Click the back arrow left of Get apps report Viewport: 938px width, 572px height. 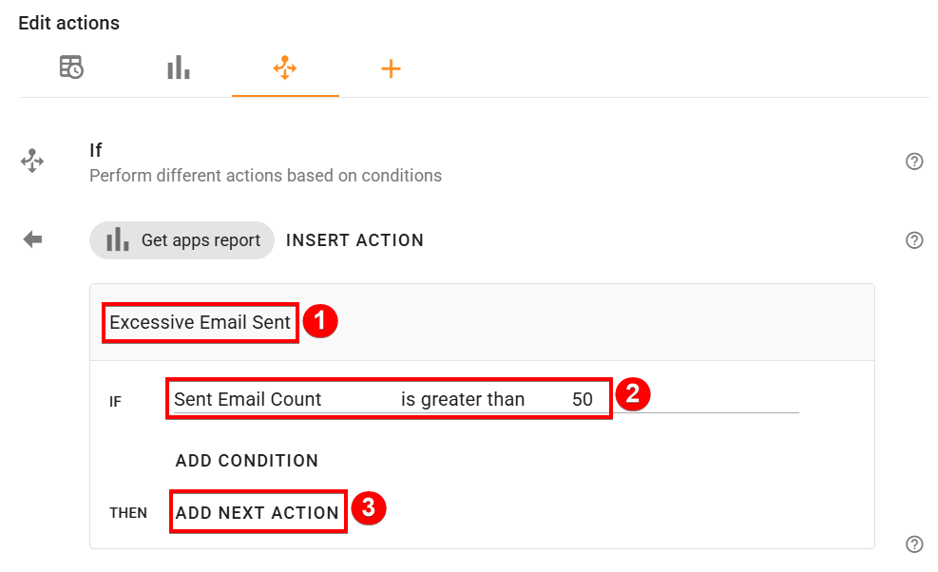(x=33, y=239)
